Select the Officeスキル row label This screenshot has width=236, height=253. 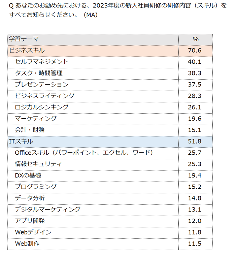pos(84,153)
